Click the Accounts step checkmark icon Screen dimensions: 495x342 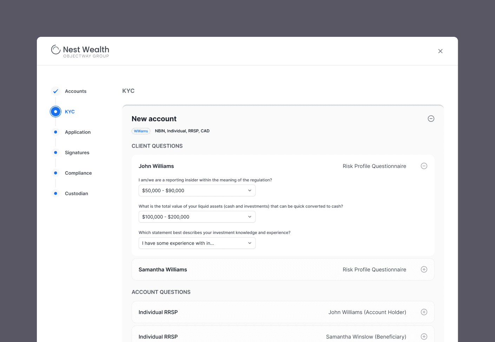point(55,91)
